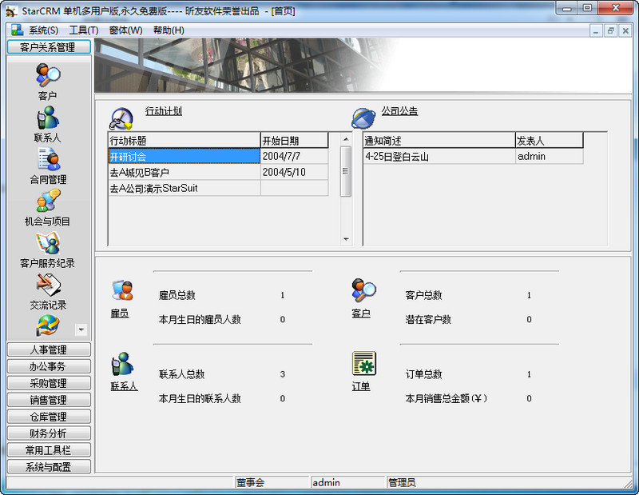Image resolution: width=639 pixels, height=495 pixels.
Task: Click the sidebar scroll-down arrow button
Action: coord(81,329)
